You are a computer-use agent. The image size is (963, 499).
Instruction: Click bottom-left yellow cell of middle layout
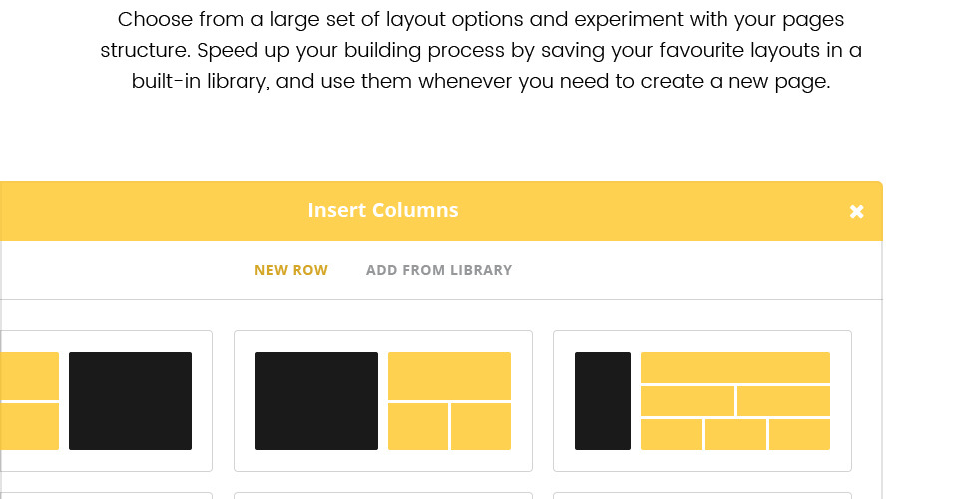[x=418, y=427]
